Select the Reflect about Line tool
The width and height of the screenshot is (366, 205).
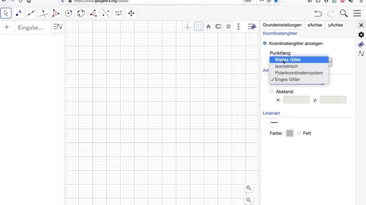(x=106, y=13)
